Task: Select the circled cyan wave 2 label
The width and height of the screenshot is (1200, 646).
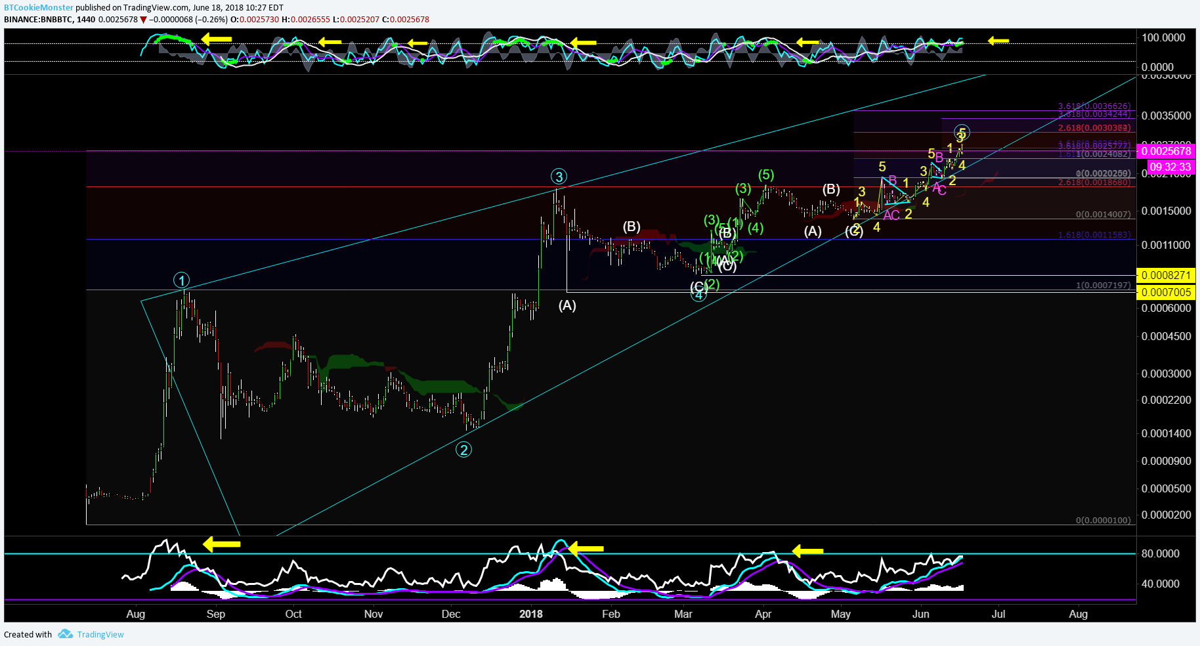Action: pos(464,450)
